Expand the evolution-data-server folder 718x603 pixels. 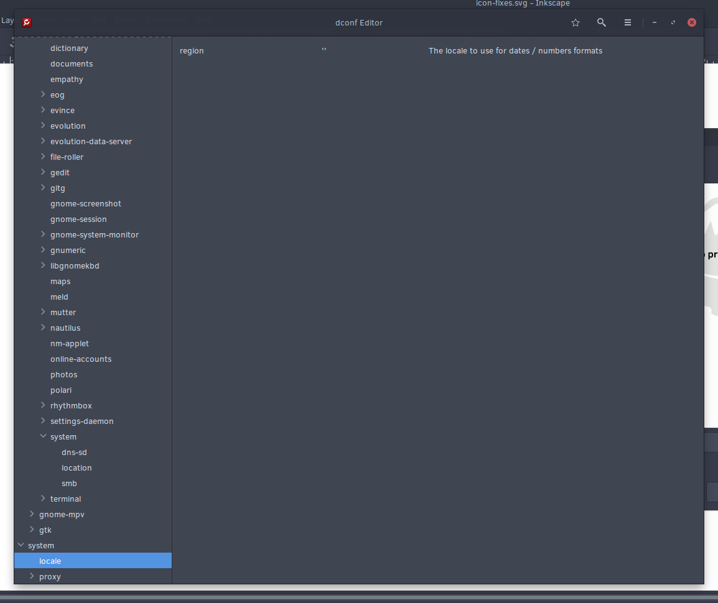(43, 141)
